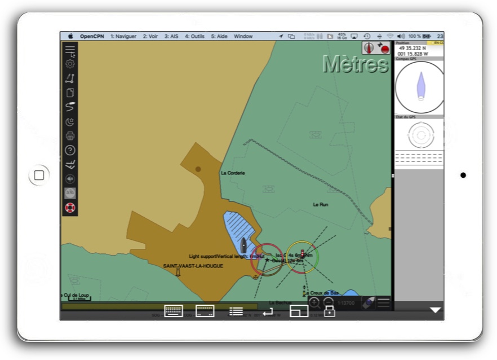Screen dimensions: 497x360
Task: Select the create route tool
Action: 70,78
